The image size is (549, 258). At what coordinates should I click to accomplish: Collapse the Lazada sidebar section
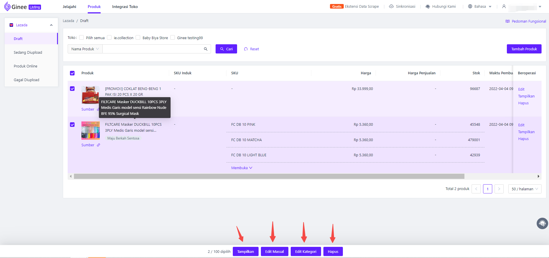(x=51, y=25)
